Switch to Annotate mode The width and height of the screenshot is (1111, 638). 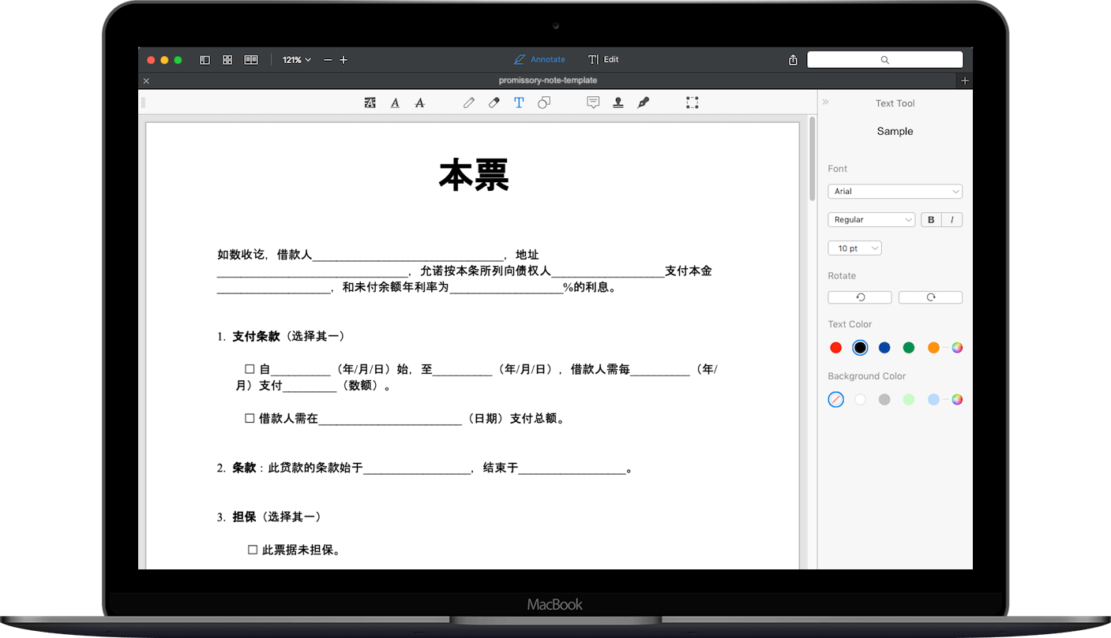539,59
